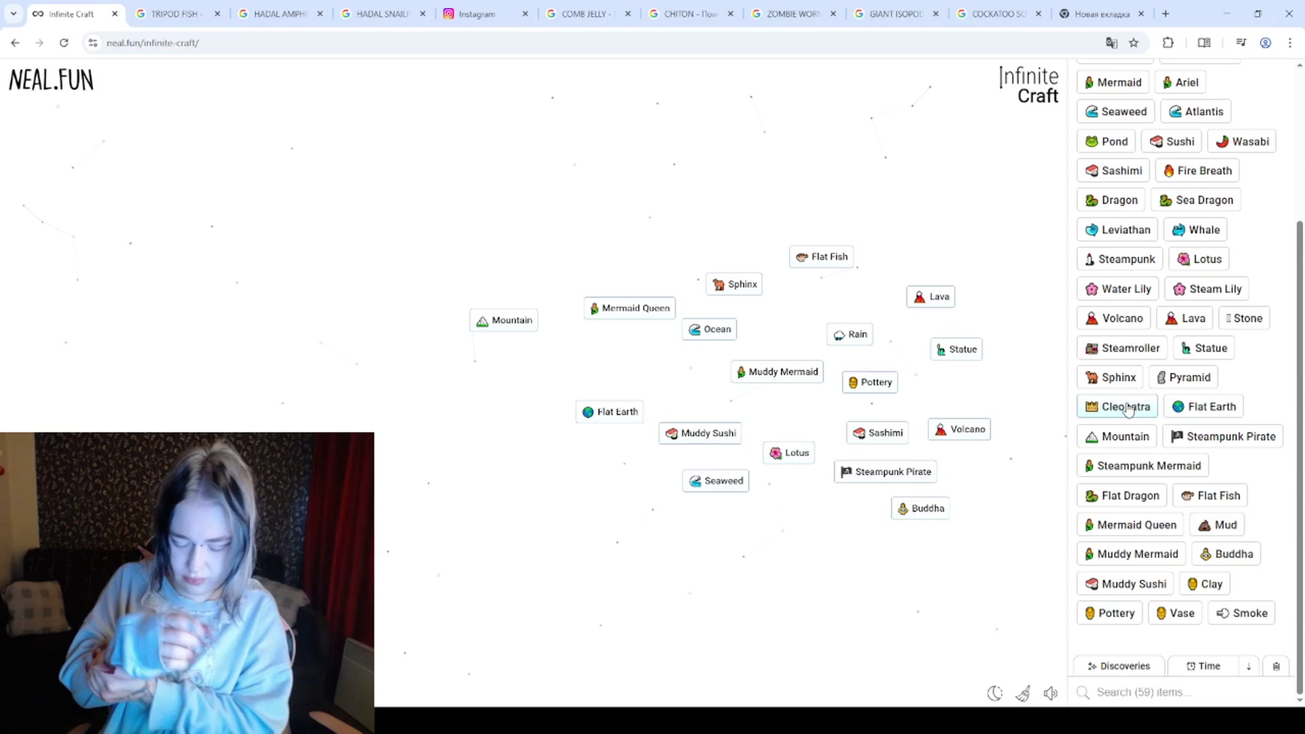Select Pyramid element in the sidebar
The height and width of the screenshot is (734, 1305).
pyautogui.click(x=1183, y=377)
